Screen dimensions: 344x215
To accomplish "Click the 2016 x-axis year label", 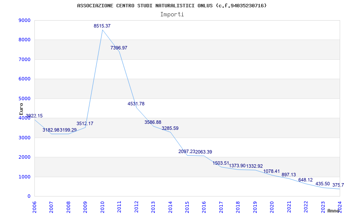I will click(204, 206).
